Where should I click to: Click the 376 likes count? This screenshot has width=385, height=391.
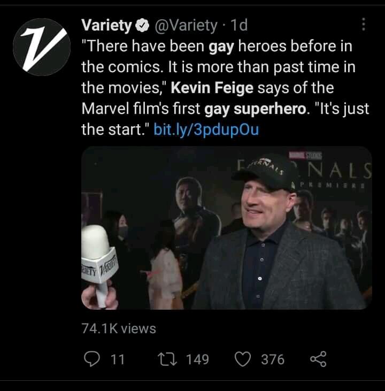pyautogui.click(x=273, y=359)
